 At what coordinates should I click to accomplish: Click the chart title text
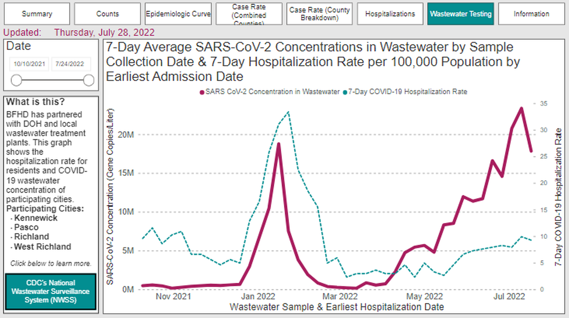[313, 62]
